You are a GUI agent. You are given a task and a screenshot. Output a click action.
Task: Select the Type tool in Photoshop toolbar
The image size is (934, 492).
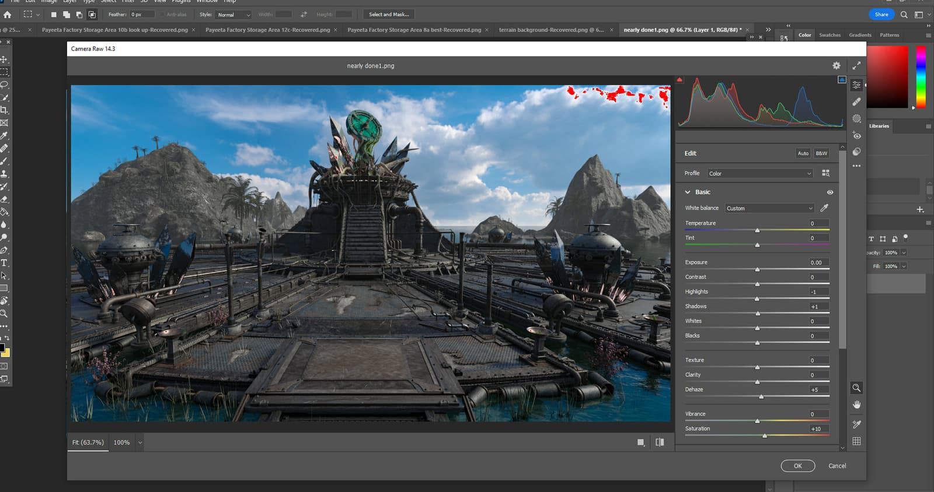[x=4, y=263]
